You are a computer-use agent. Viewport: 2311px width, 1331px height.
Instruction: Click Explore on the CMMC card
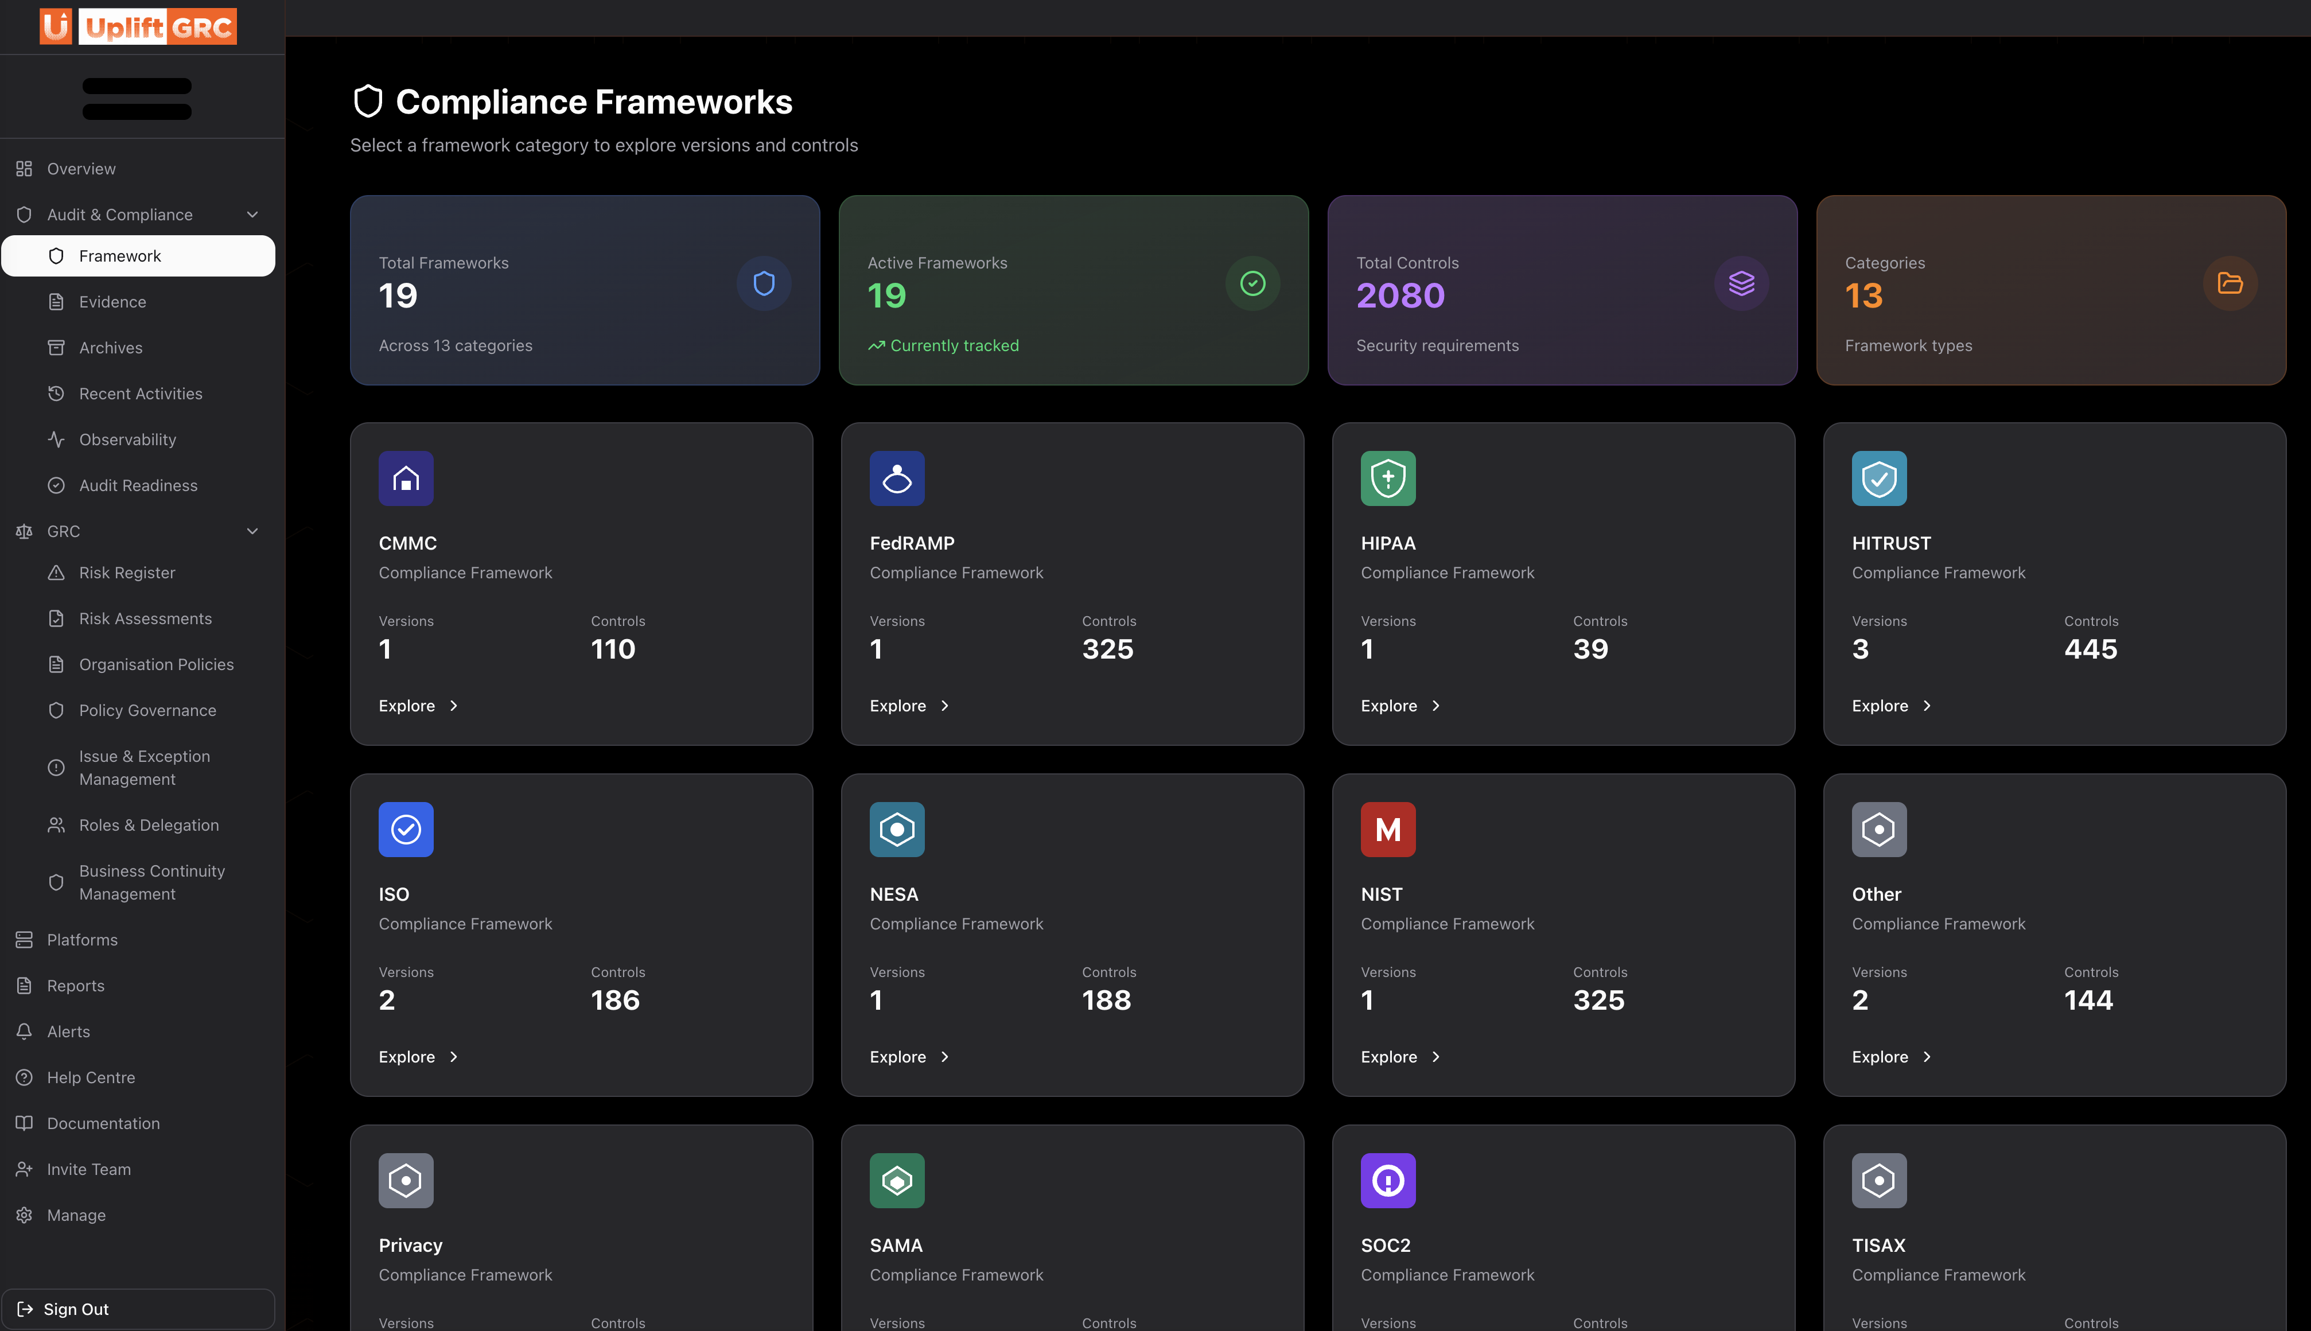[419, 706]
